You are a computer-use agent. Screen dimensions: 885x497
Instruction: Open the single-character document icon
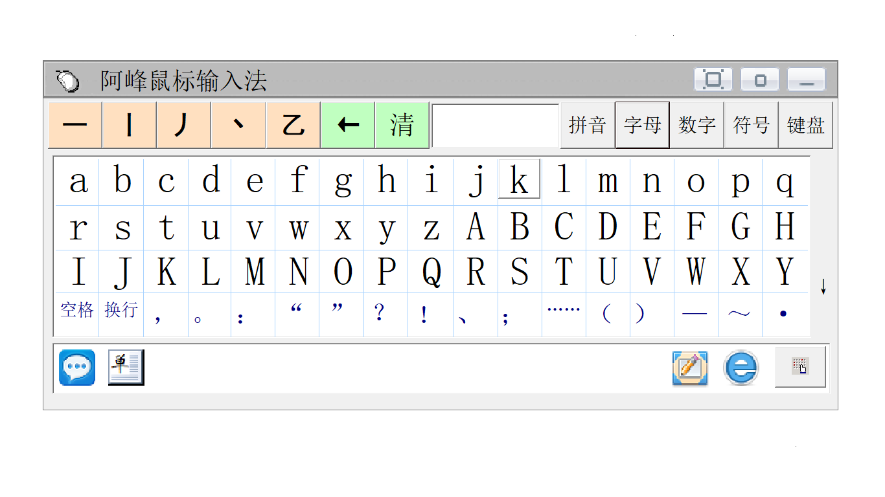click(x=126, y=368)
